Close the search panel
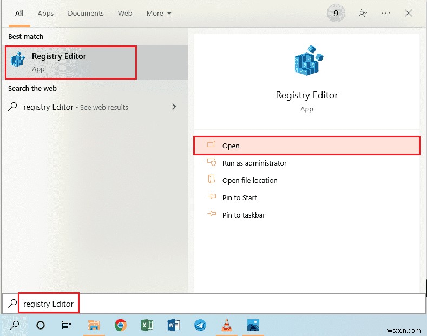Image resolution: width=427 pixels, height=336 pixels. tap(408, 13)
